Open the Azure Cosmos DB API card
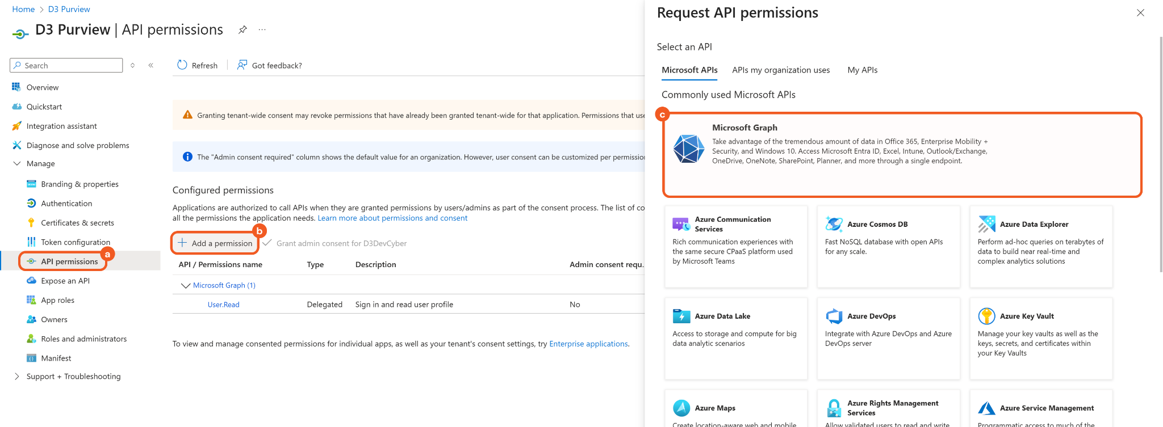This screenshot has height=427, width=1163. click(888, 246)
